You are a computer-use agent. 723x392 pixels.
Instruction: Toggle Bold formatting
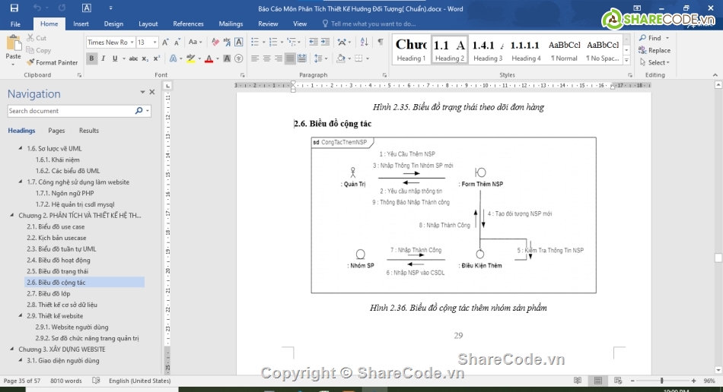pos(92,58)
